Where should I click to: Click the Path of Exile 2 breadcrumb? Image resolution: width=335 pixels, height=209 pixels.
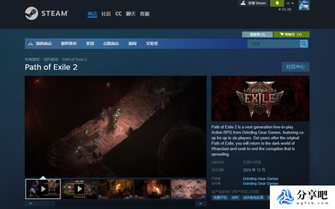tap(75, 59)
